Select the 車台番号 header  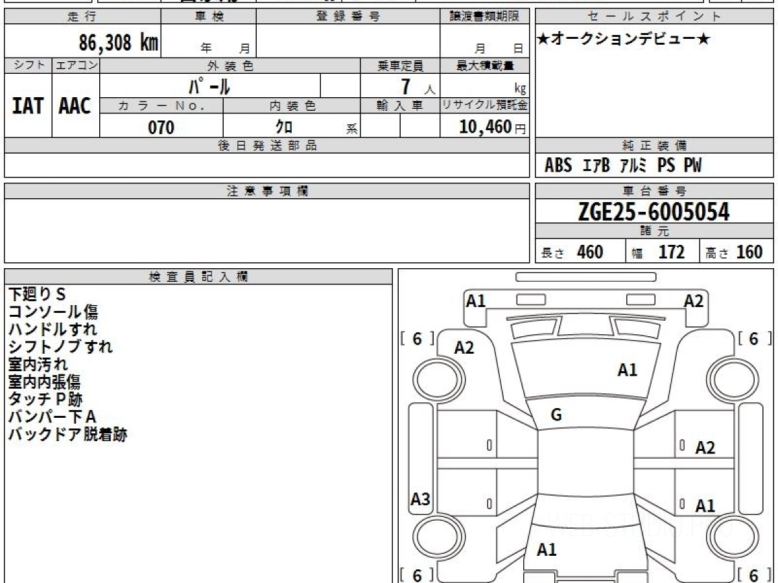tap(654, 191)
